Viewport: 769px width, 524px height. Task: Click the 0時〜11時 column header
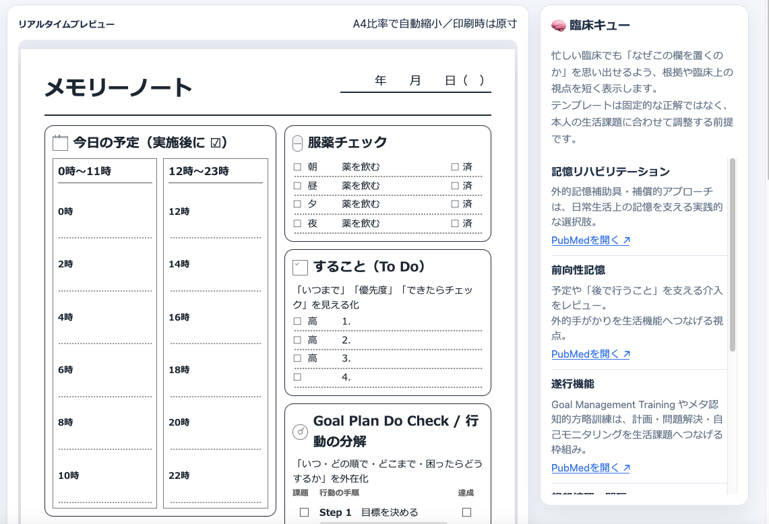pos(84,171)
